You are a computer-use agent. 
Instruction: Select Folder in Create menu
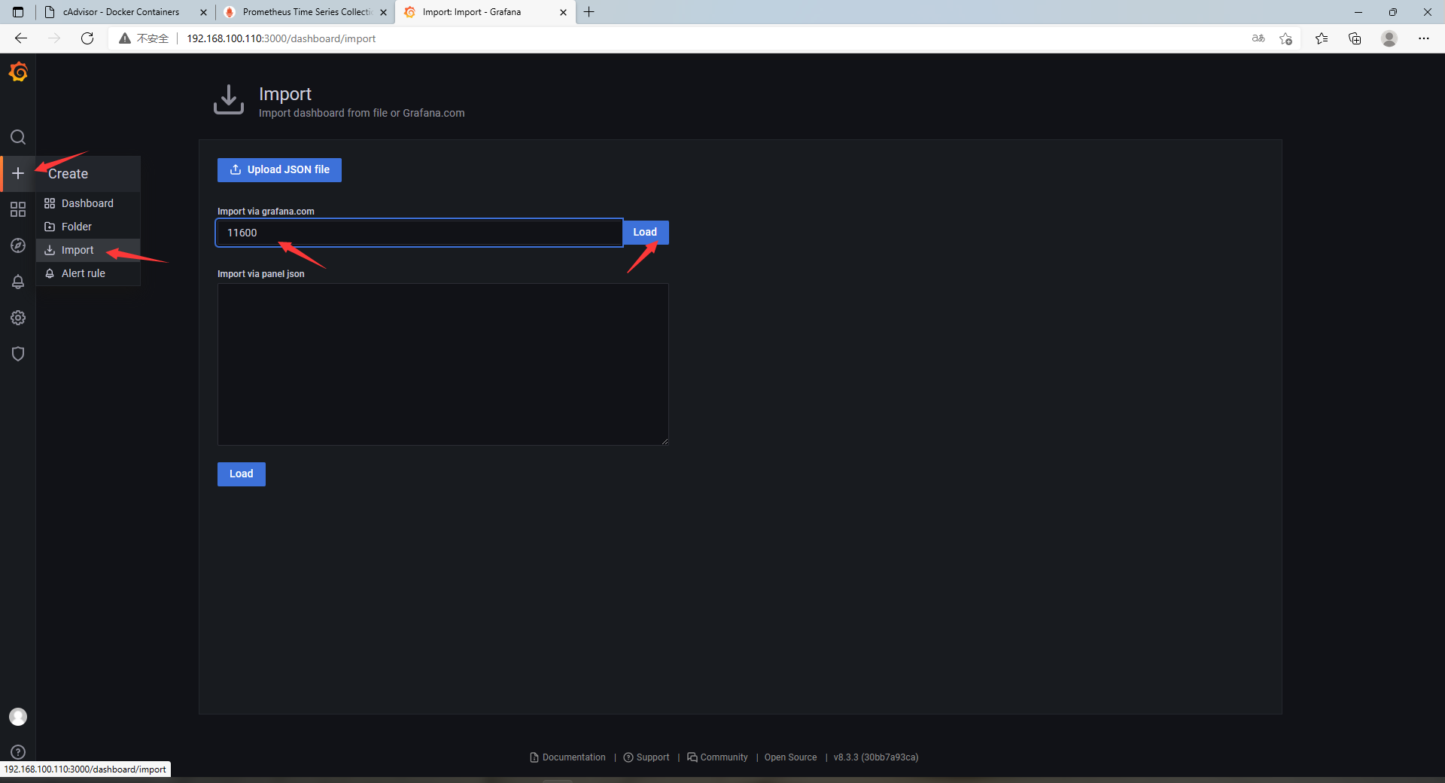tap(88, 227)
